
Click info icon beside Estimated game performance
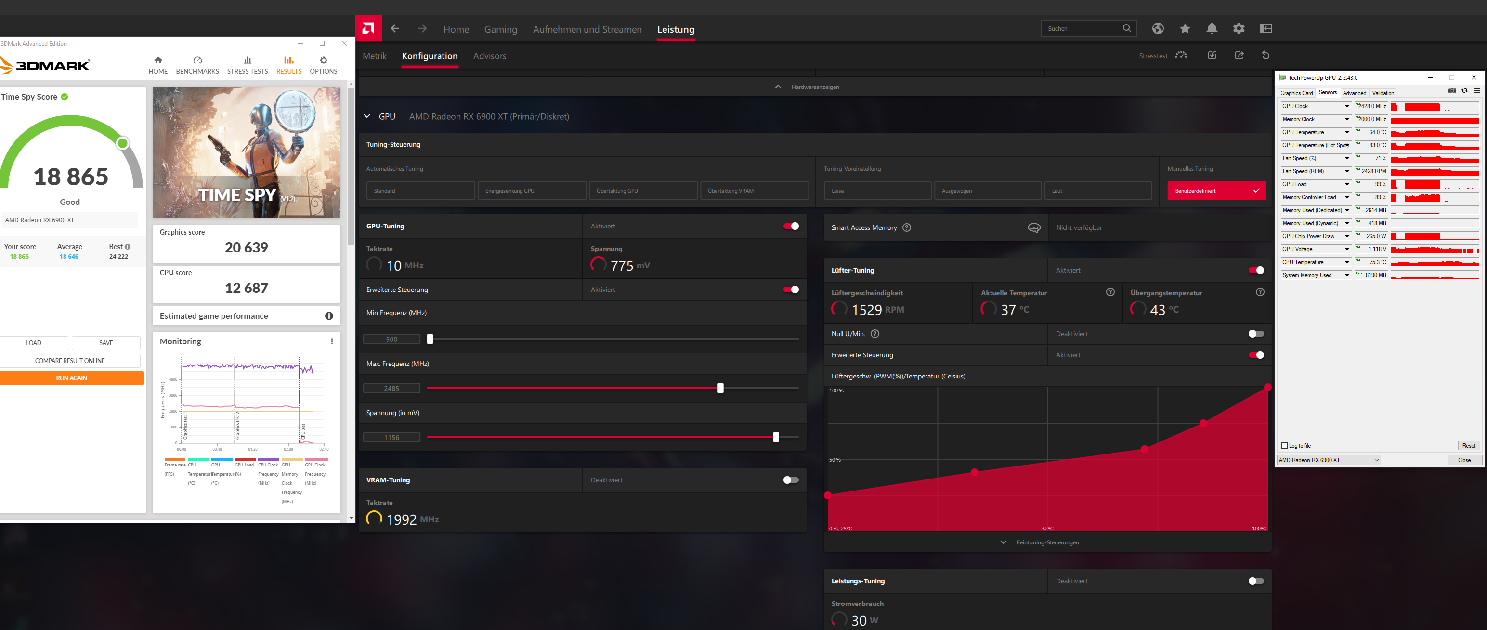coord(328,316)
